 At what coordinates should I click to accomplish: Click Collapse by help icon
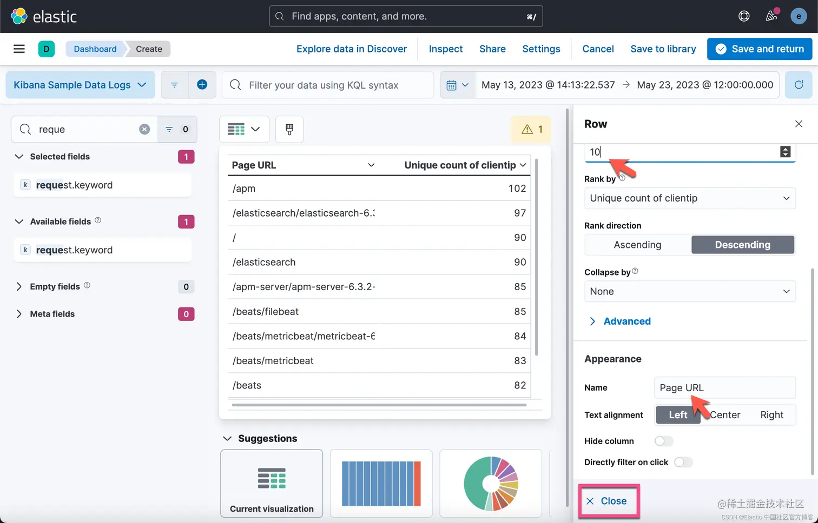click(x=635, y=271)
